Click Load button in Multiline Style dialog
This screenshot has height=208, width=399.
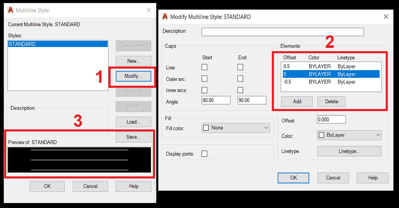pos(133,122)
